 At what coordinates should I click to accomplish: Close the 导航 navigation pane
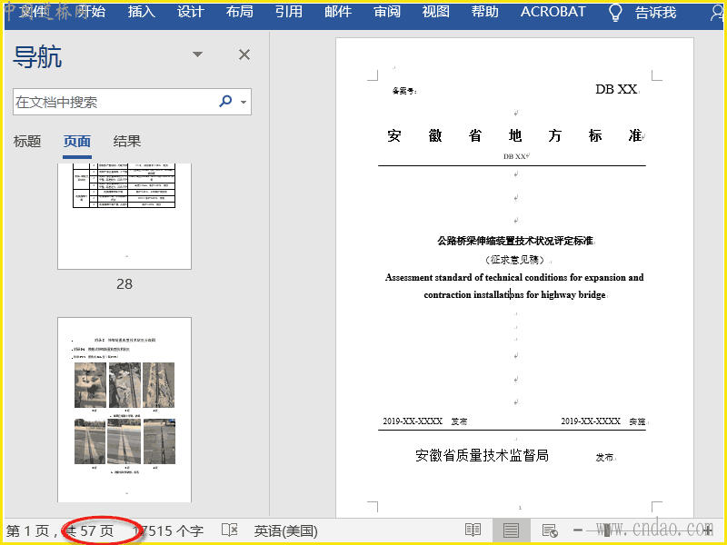[x=244, y=54]
